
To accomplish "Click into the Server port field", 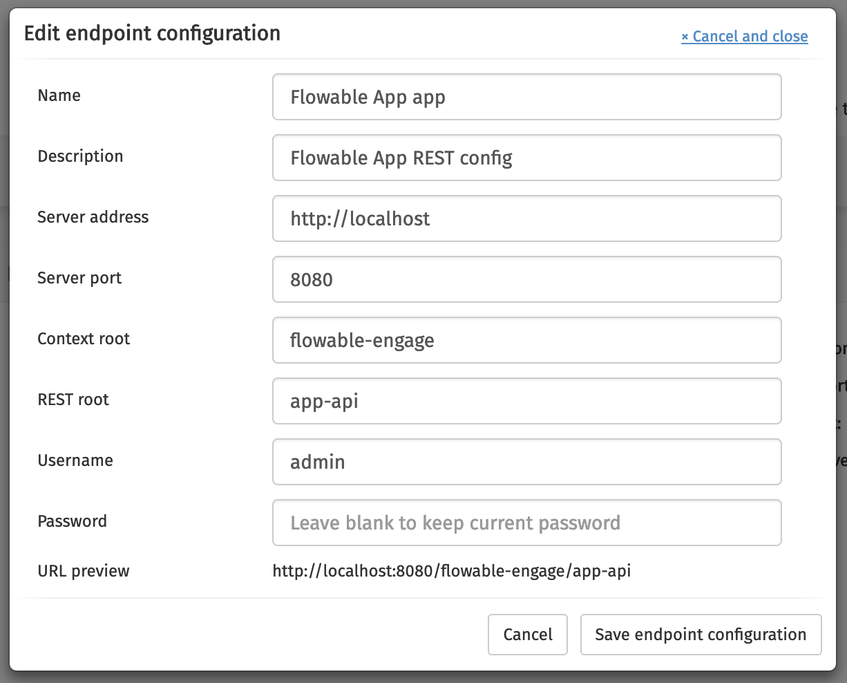I will [526, 279].
